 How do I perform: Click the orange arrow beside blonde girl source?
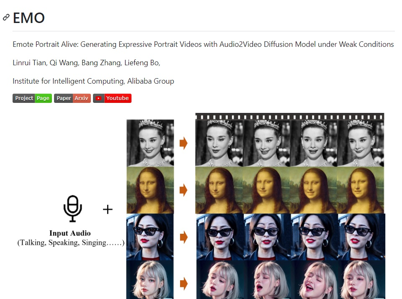click(x=183, y=284)
